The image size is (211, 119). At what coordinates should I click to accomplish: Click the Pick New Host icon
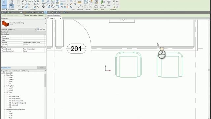tap(103, 4)
